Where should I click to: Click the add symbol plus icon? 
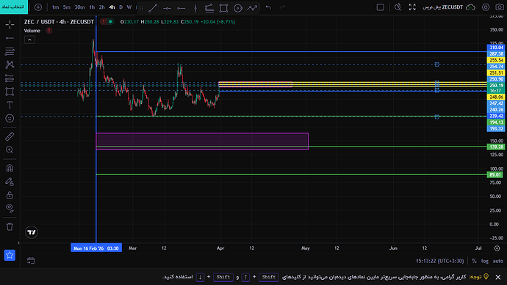click(38, 7)
